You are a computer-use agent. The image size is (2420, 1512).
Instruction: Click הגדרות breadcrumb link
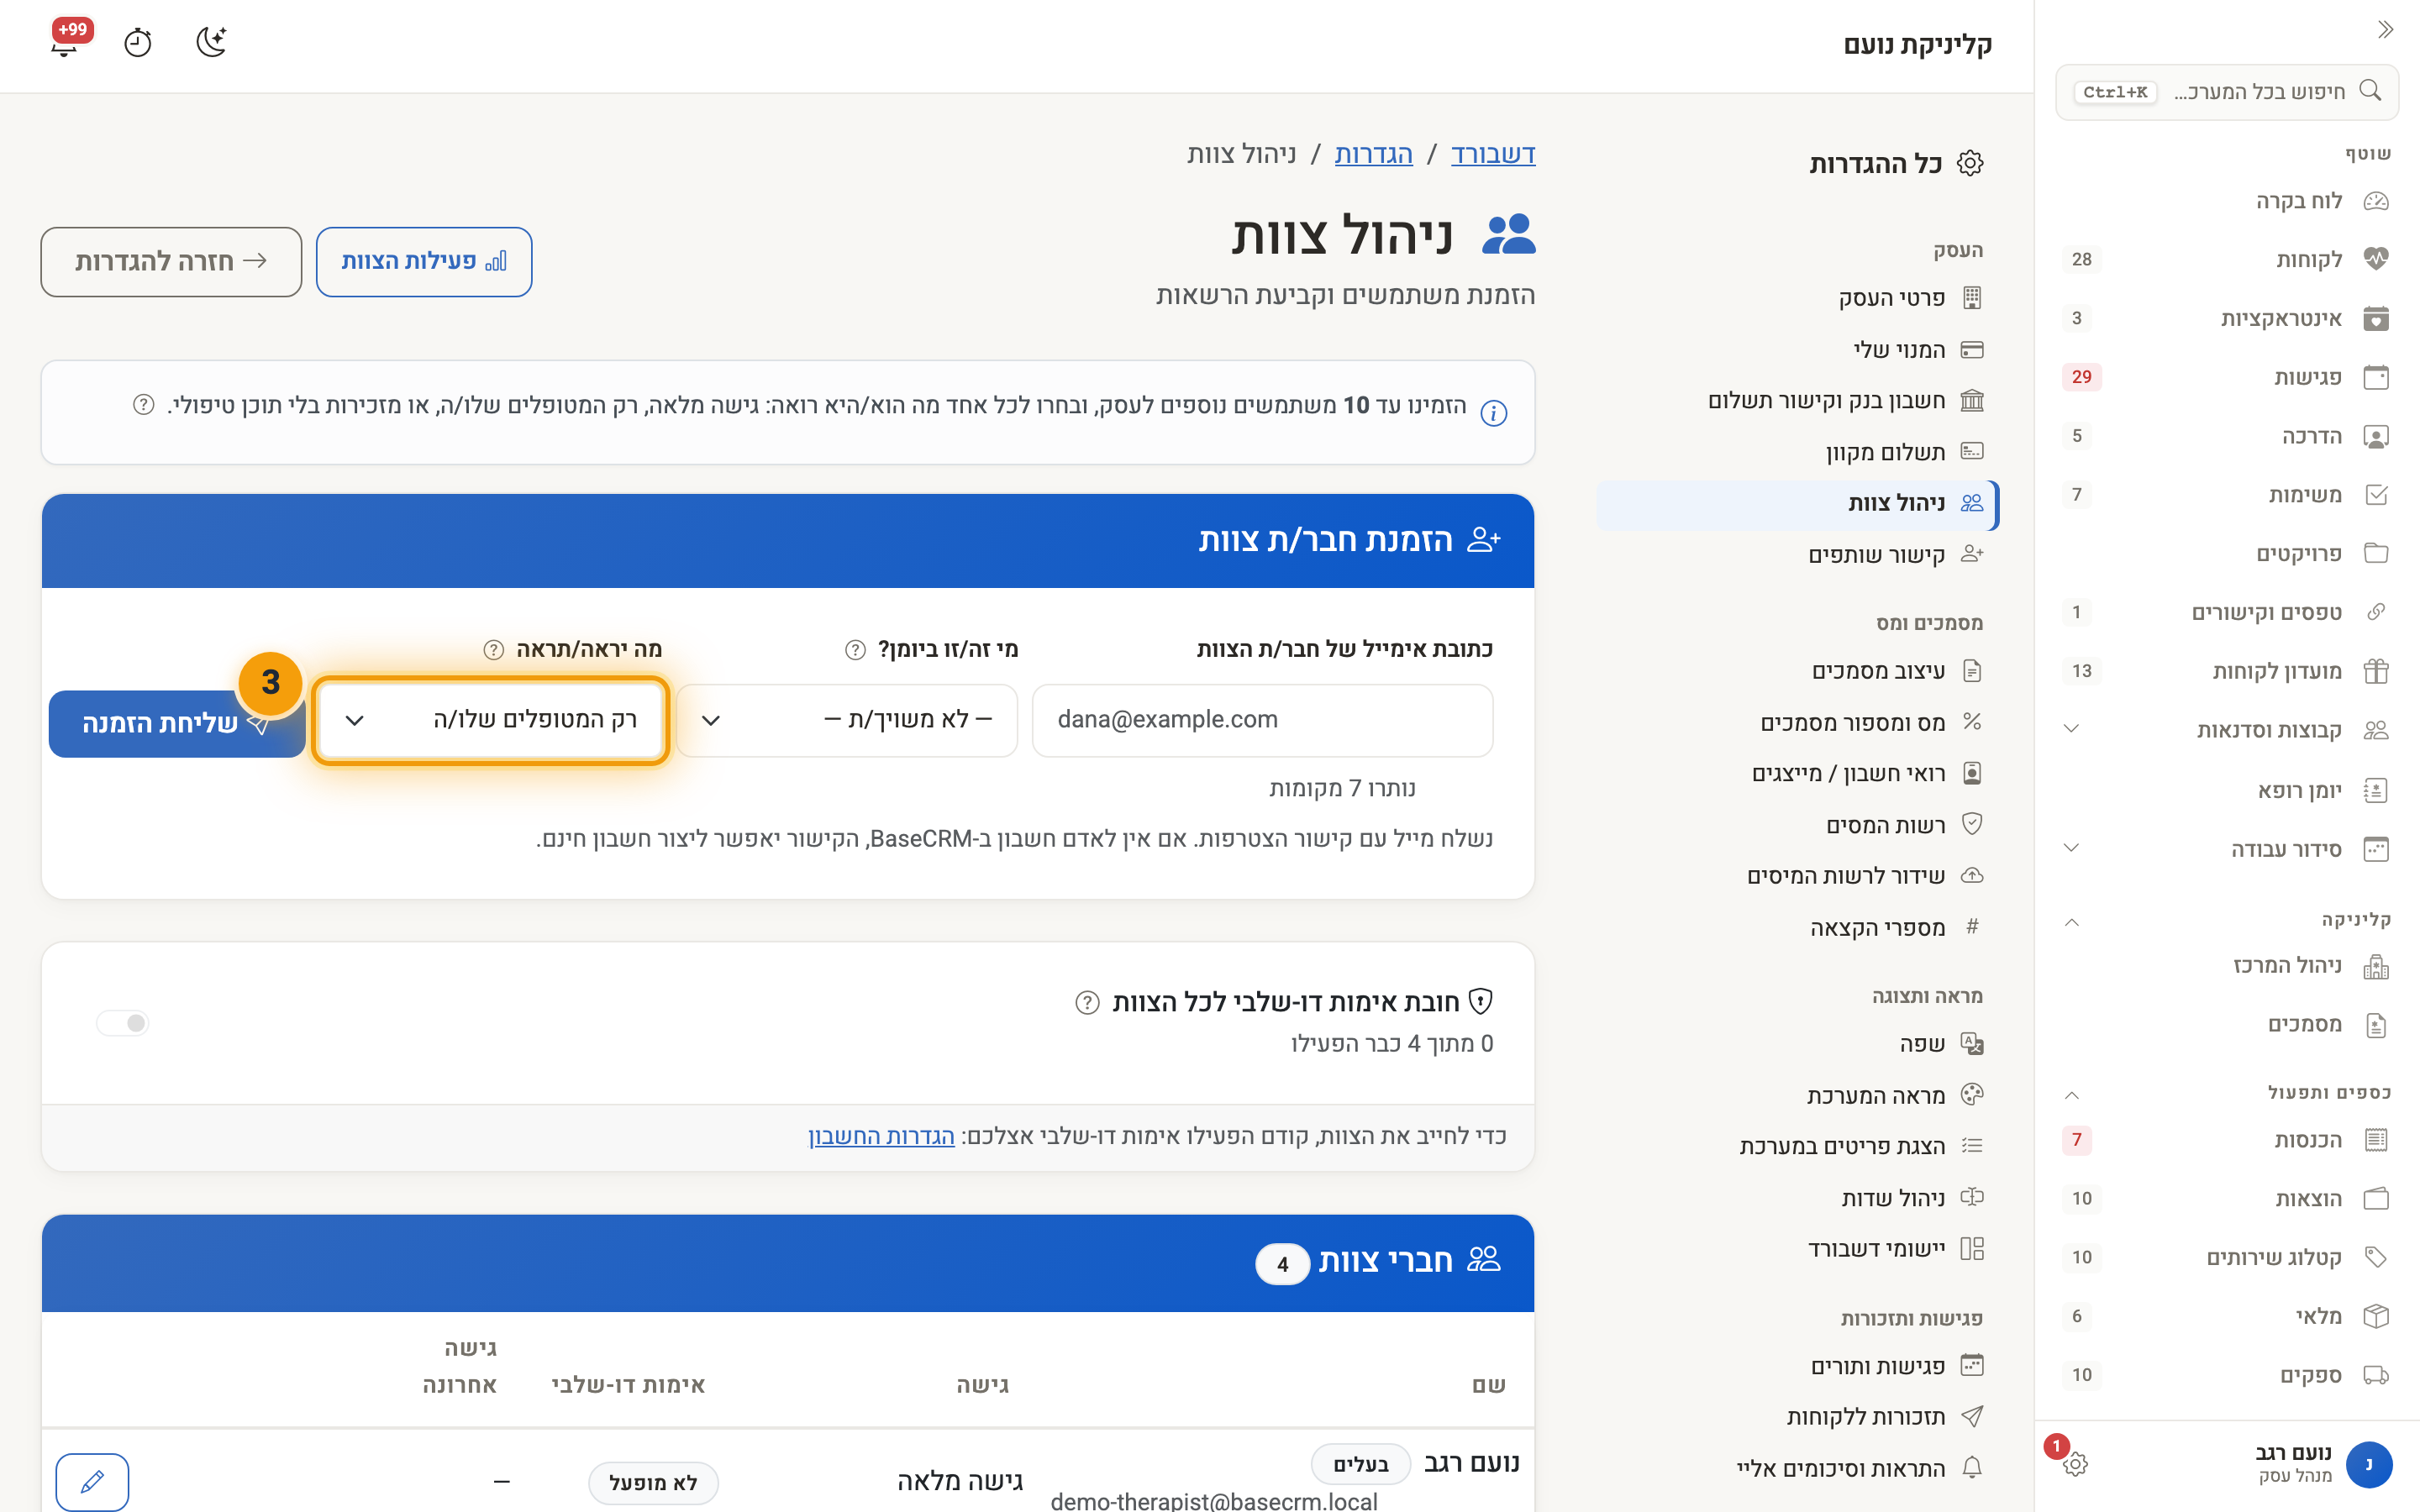(1373, 154)
